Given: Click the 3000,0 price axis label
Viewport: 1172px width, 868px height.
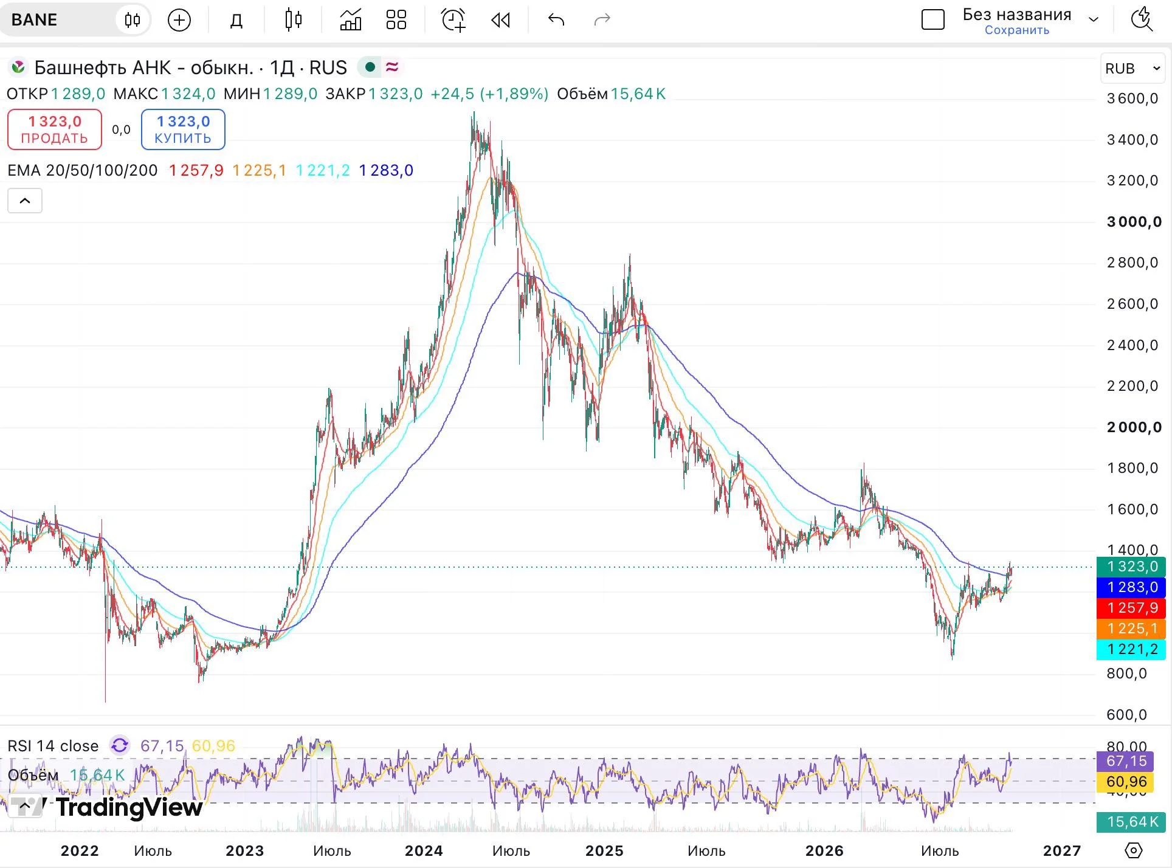Looking at the screenshot, I should 1134,222.
